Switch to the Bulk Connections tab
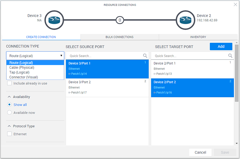The image size is (240, 159). tap(119, 37)
